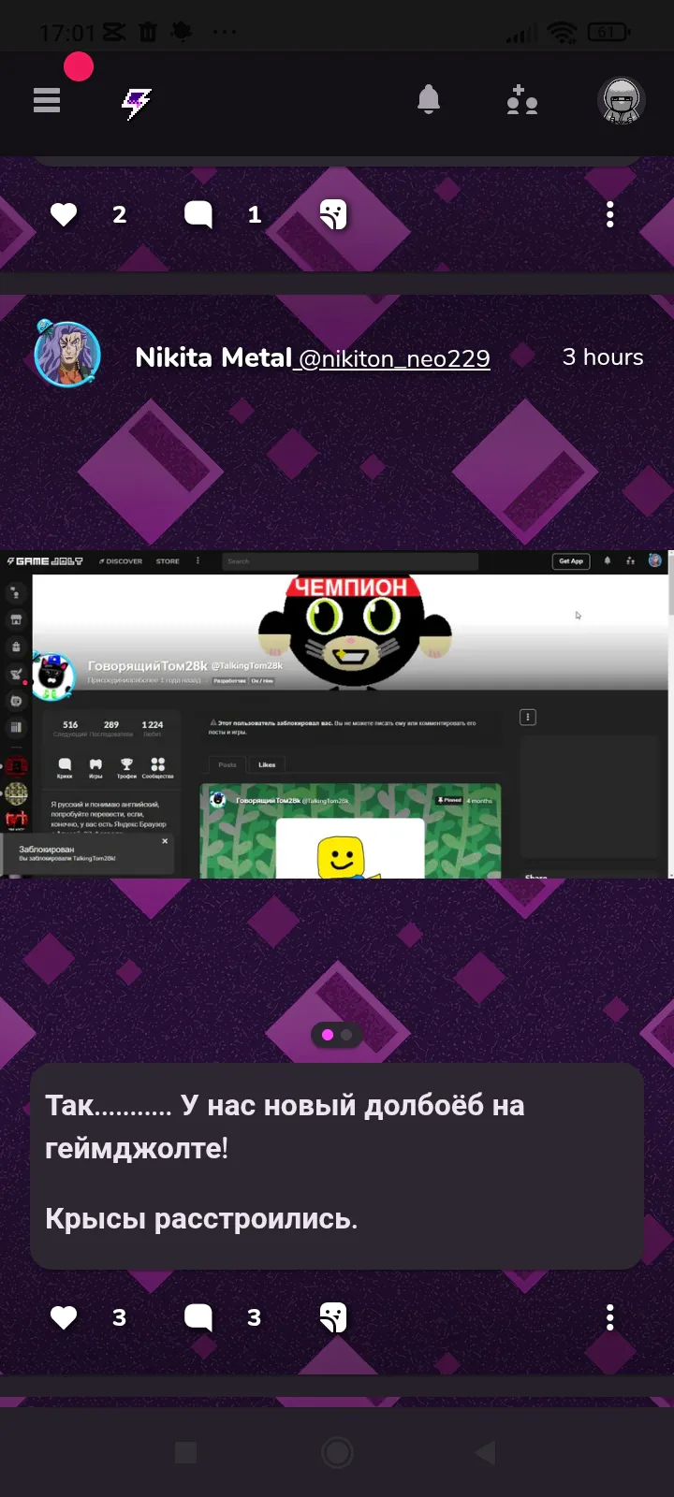Open more options on the upper post
Screen dimensions: 674x1497
(610, 215)
